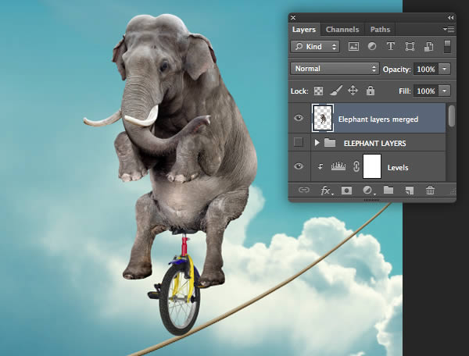This screenshot has width=469, height=356.
Task: Select the Levels layer mask thumbnail
Action: 372,166
